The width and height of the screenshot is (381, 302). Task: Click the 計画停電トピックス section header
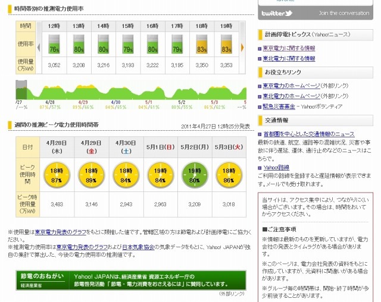pos(316,34)
